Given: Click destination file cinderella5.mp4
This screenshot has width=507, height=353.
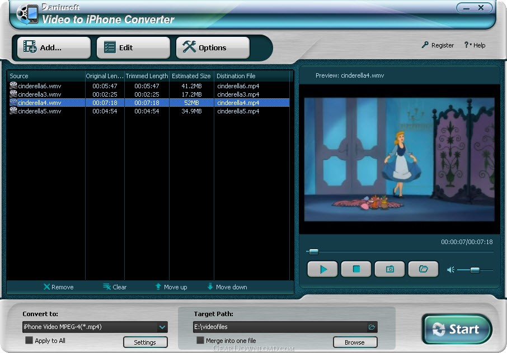Looking at the screenshot, I should pos(238,111).
